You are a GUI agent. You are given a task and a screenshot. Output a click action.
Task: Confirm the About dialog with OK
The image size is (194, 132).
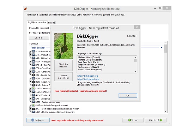click(x=128, y=96)
